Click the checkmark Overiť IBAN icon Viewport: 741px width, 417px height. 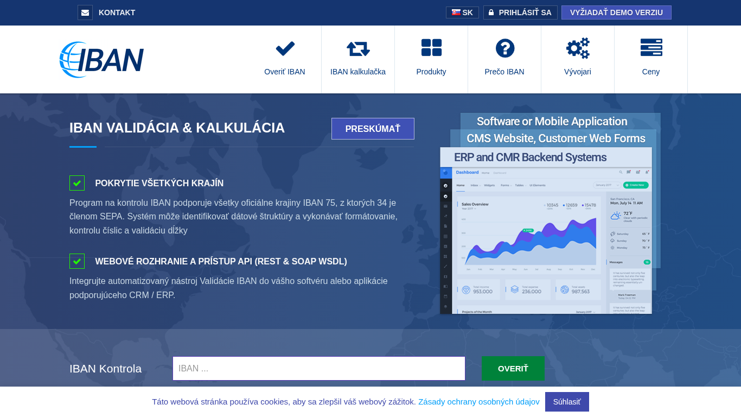(285, 48)
